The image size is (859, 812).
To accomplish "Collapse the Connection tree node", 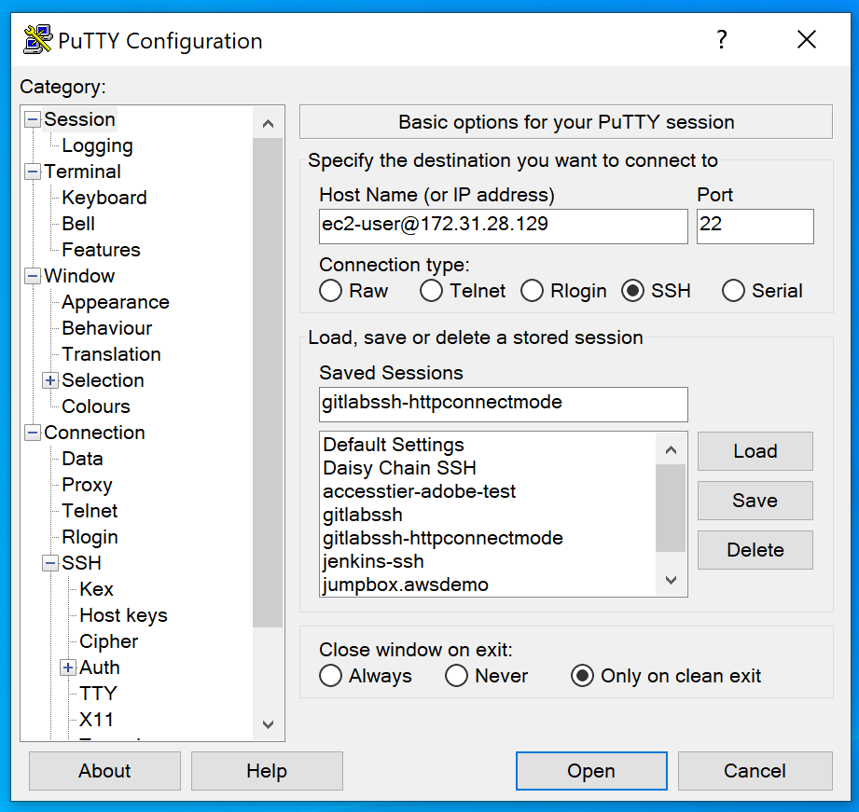I will click(x=33, y=434).
